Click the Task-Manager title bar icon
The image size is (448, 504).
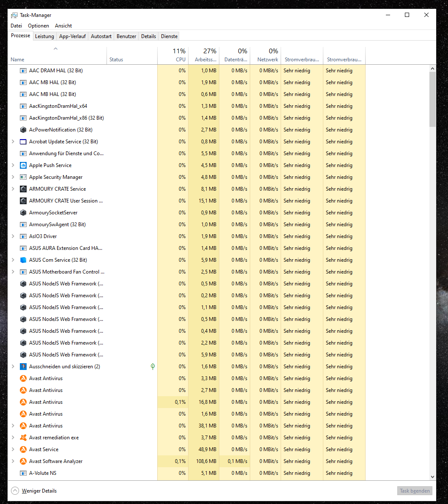tap(14, 15)
